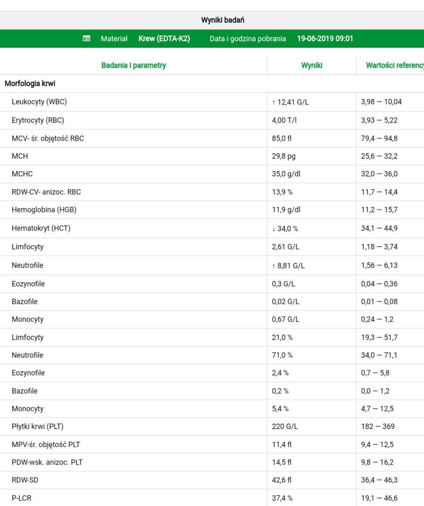Click the Wartości referencyjne column header
Screen dimensions: 424x506
394,65
